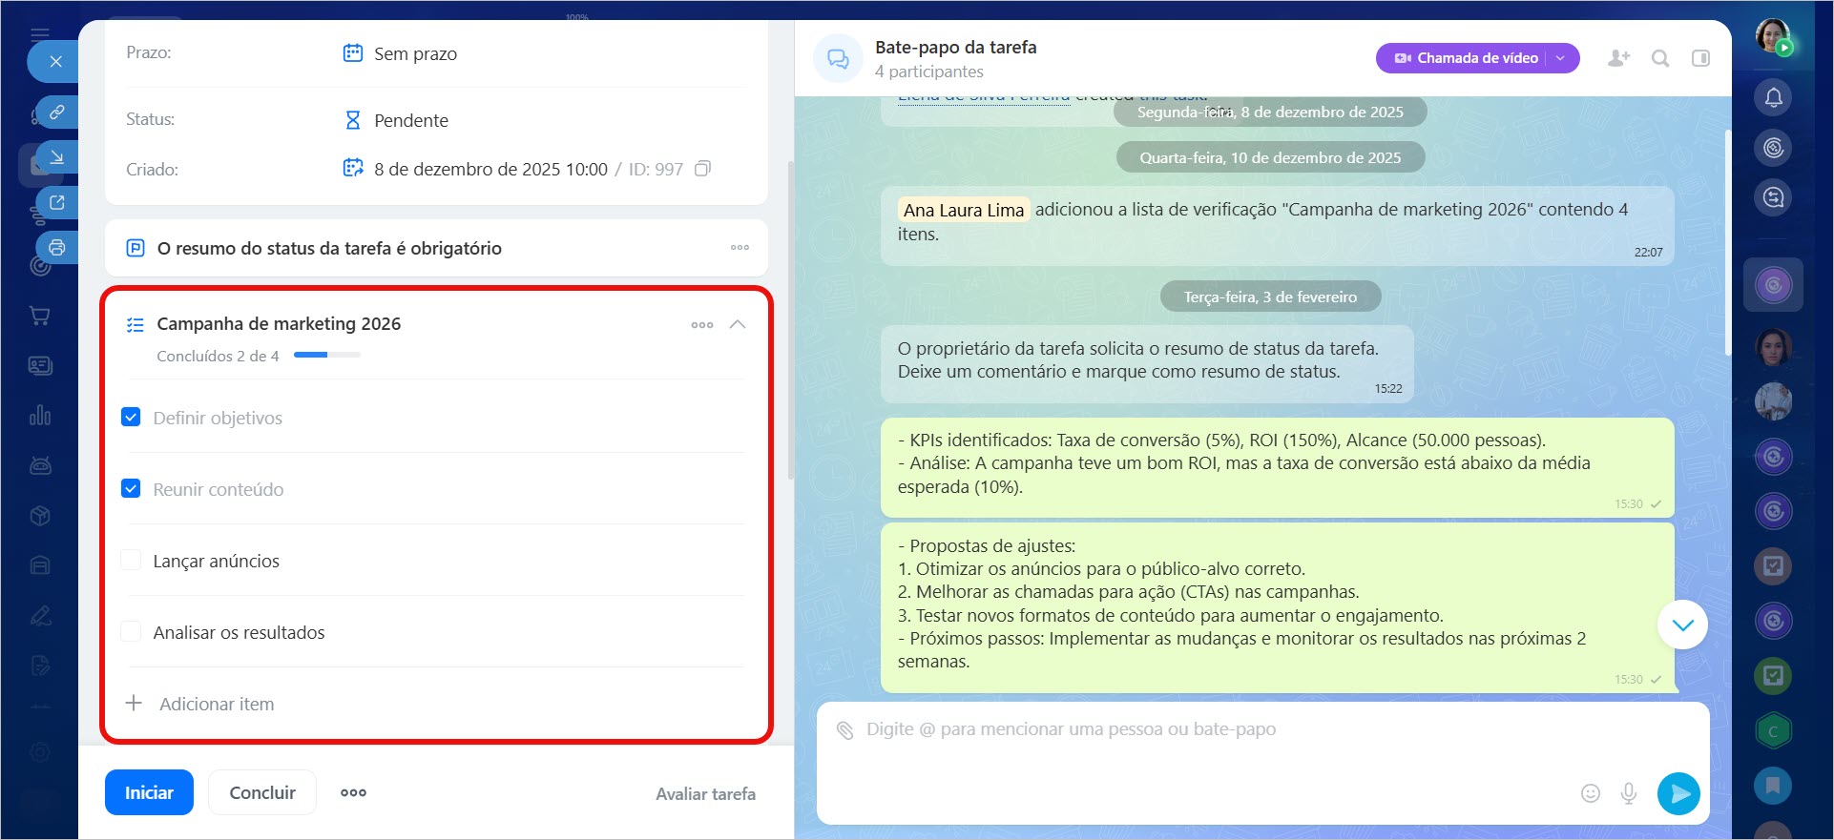Check the Lançar anúncios item
Image resolution: width=1834 pixels, height=840 pixels.
(132, 561)
